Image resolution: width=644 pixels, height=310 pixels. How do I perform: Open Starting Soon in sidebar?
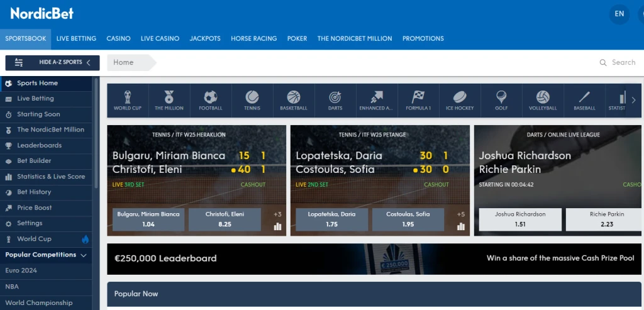46,114
